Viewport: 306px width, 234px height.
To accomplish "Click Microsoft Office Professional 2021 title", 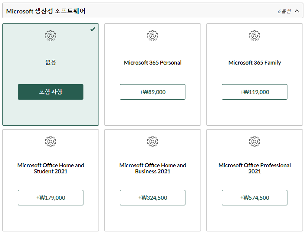I will (255, 168).
